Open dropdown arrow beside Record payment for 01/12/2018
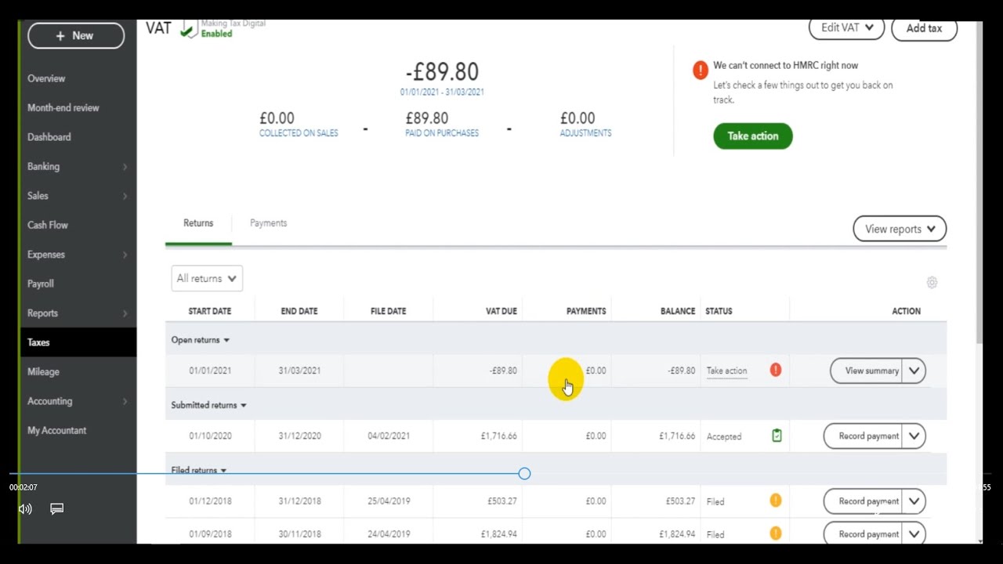The image size is (1003, 564). pos(914,501)
